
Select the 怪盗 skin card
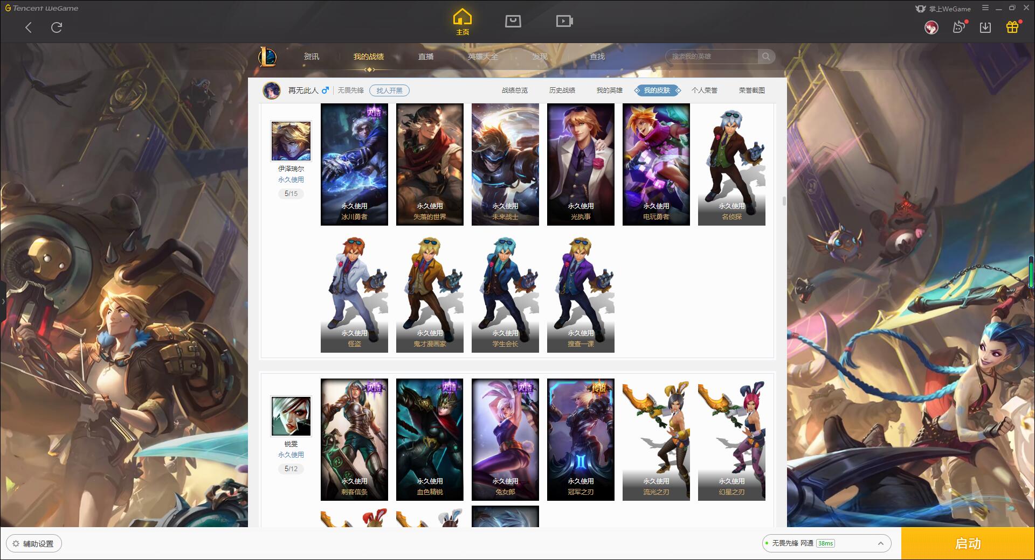coord(354,292)
